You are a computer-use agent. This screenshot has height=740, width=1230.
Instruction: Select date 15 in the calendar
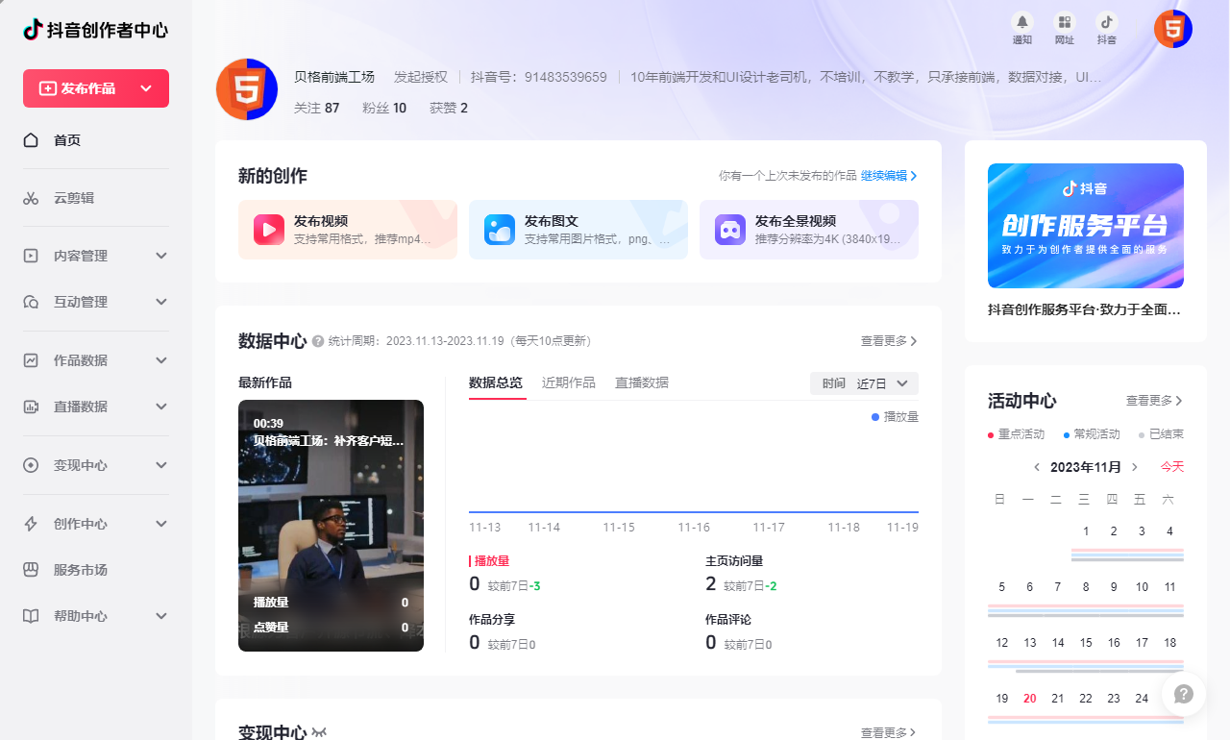tap(1086, 643)
